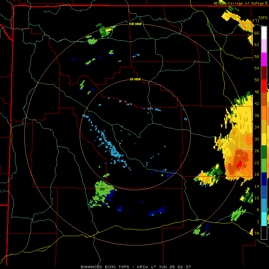Click the 22 value on the legend
Viewport: 269px width, 269px height.
pyautogui.click(x=257, y=163)
